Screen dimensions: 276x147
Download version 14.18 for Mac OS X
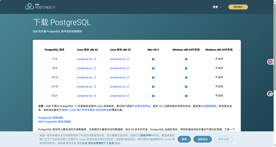tap(153, 87)
